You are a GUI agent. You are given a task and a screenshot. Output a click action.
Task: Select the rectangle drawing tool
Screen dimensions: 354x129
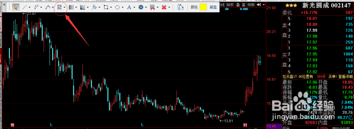pos(106,7)
